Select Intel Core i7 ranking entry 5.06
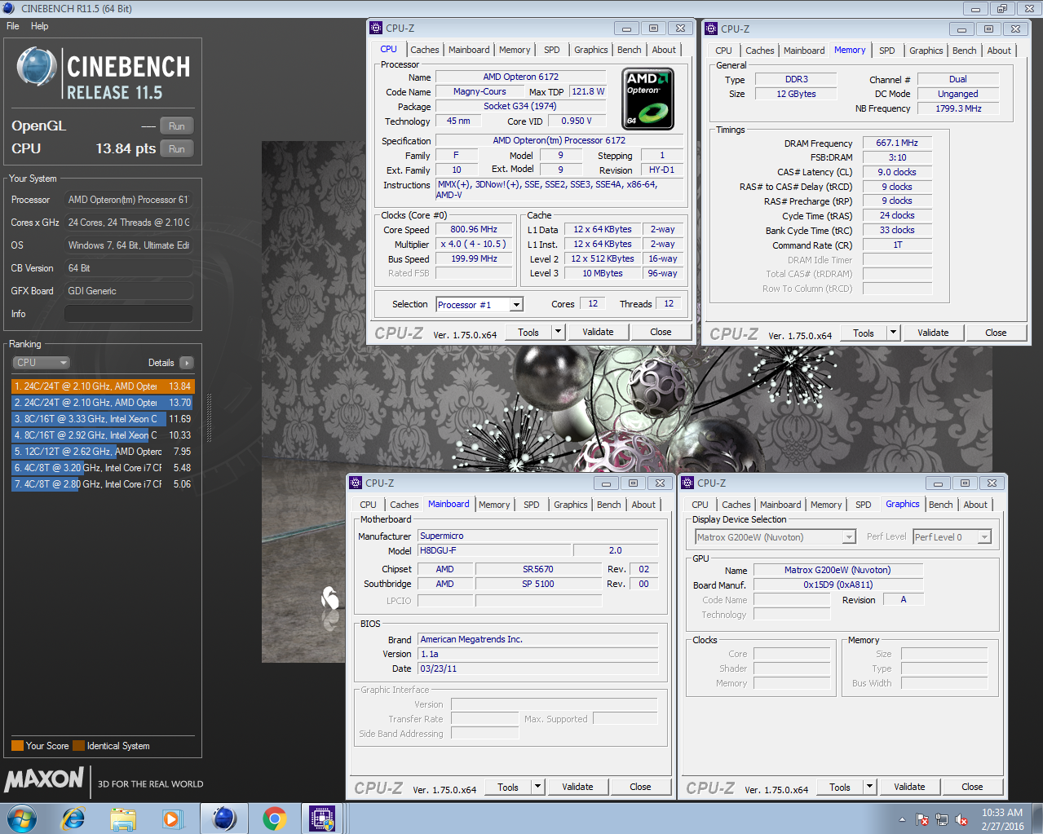The height and width of the screenshot is (834, 1043). click(103, 484)
